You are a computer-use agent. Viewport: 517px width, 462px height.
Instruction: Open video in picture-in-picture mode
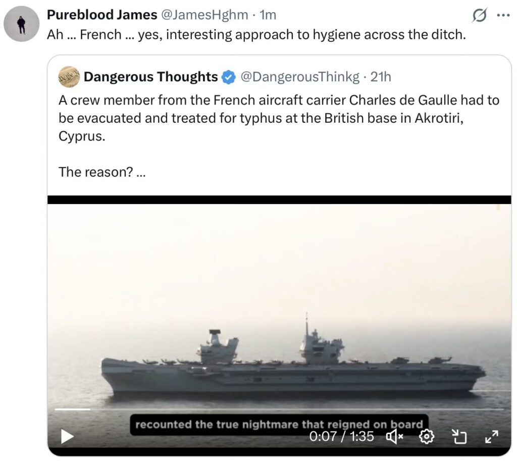click(459, 436)
